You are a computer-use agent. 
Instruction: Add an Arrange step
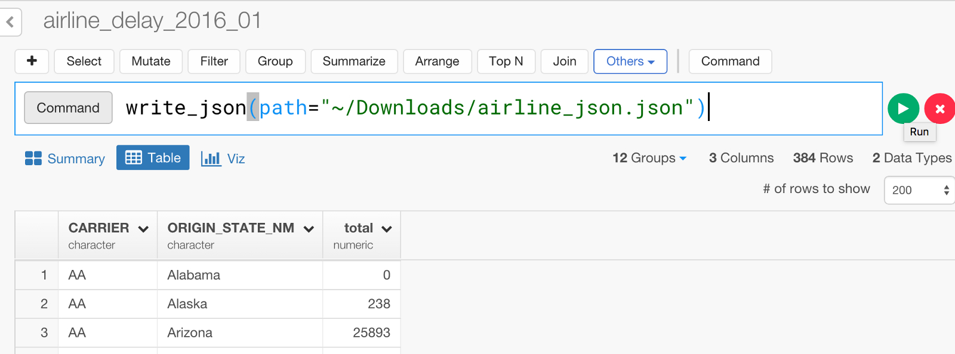point(438,61)
